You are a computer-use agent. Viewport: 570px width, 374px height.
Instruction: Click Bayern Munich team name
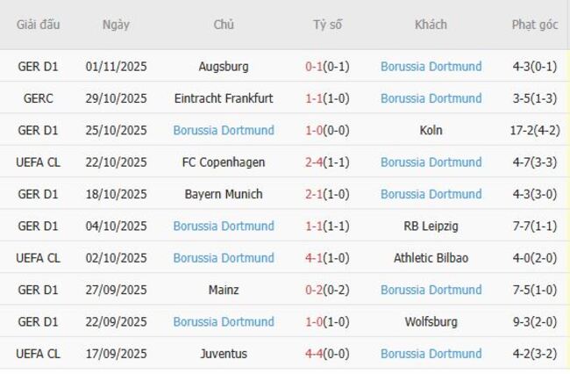pos(224,194)
